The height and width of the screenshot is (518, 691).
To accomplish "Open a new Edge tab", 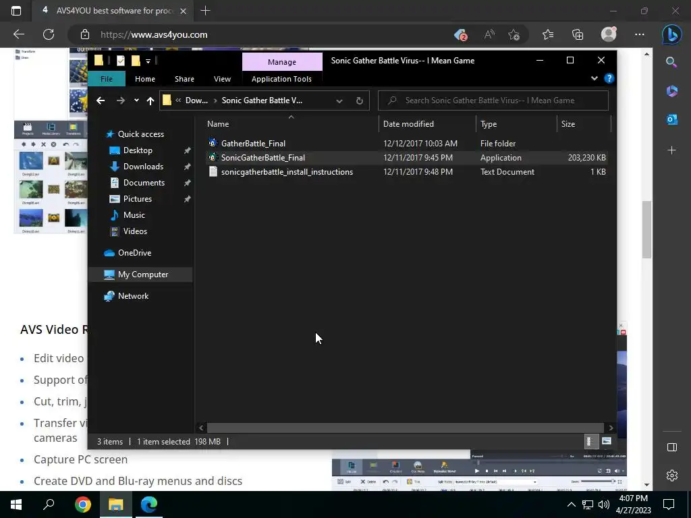I will [205, 11].
